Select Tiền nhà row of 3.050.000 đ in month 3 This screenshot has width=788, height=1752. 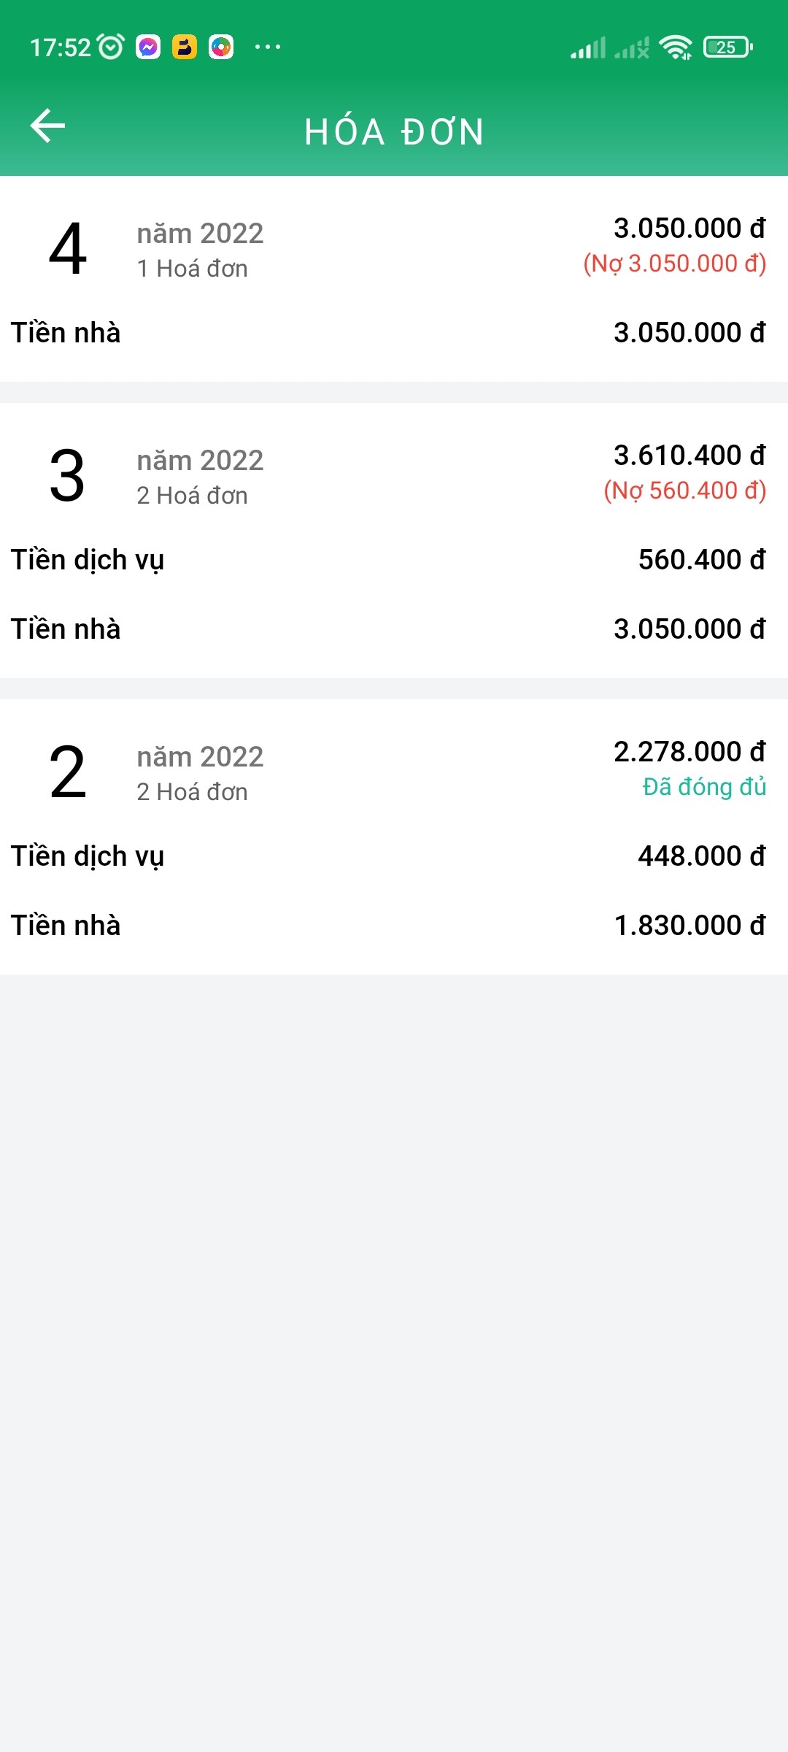[394, 629]
